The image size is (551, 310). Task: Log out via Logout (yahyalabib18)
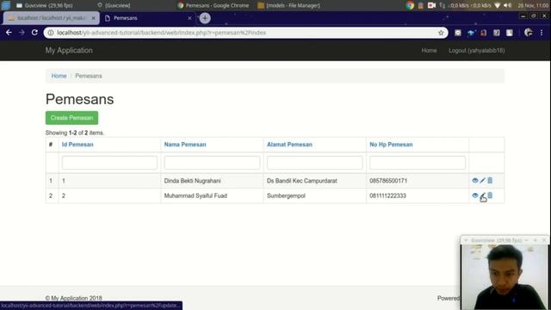pyautogui.click(x=476, y=51)
